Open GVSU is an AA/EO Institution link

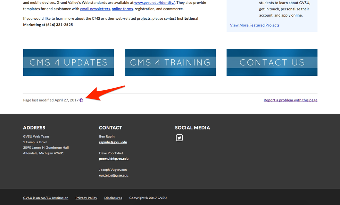point(45,198)
